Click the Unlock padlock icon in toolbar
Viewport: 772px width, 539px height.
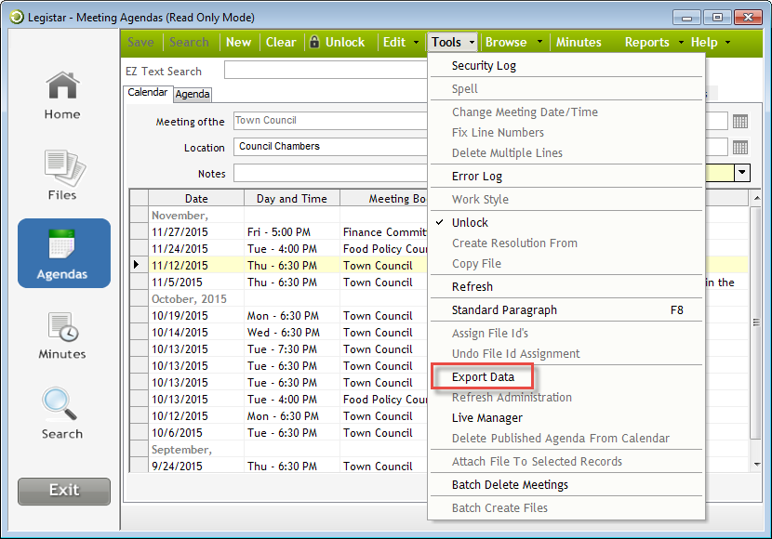(x=314, y=42)
